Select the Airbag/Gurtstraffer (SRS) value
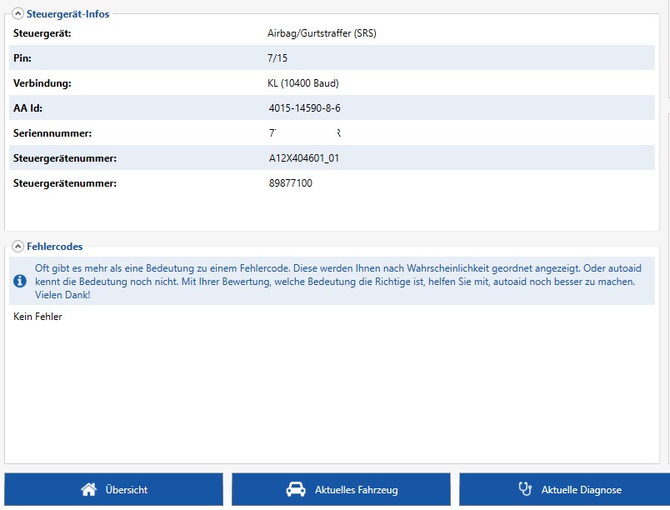The height and width of the screenshot is (510, 670). [322, 33]
